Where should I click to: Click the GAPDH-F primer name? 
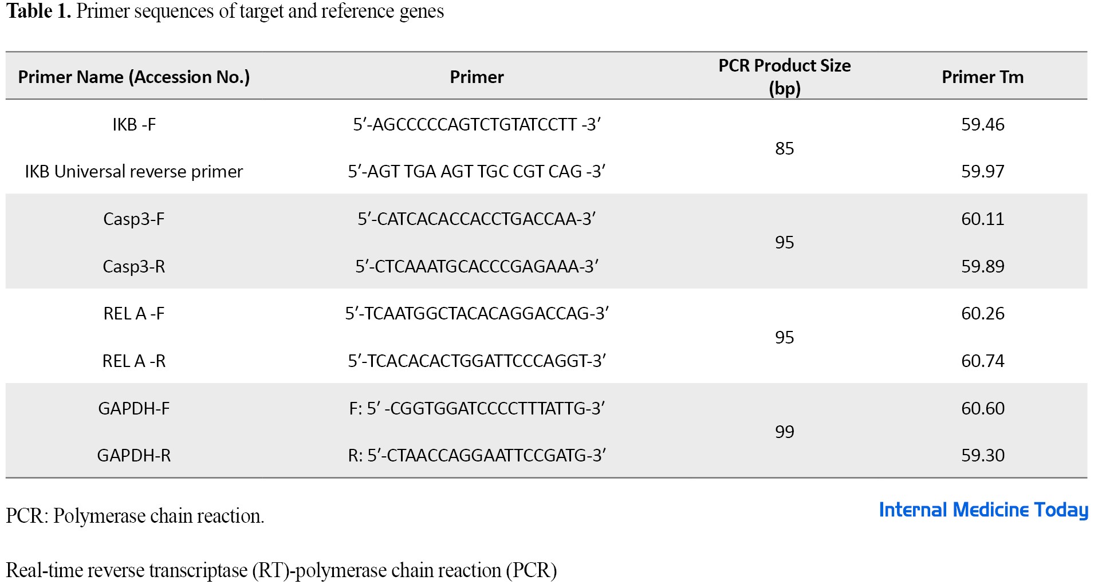pyautogui.click(x=134, y=408)
